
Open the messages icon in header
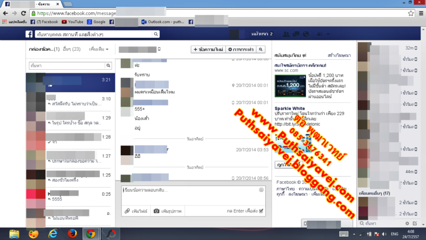296,34
